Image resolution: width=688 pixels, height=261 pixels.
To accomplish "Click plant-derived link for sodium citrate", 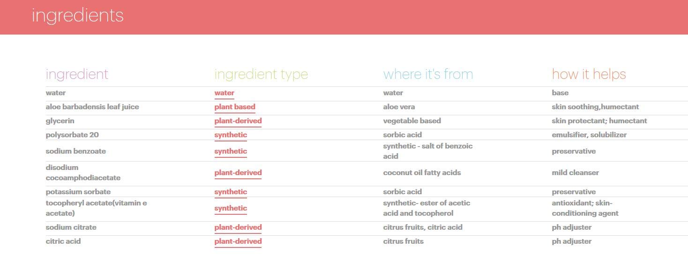I will [238, 227].
